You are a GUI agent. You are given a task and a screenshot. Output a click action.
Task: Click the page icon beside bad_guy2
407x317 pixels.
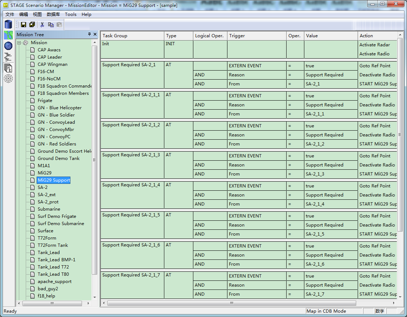(x=32, y=289)
